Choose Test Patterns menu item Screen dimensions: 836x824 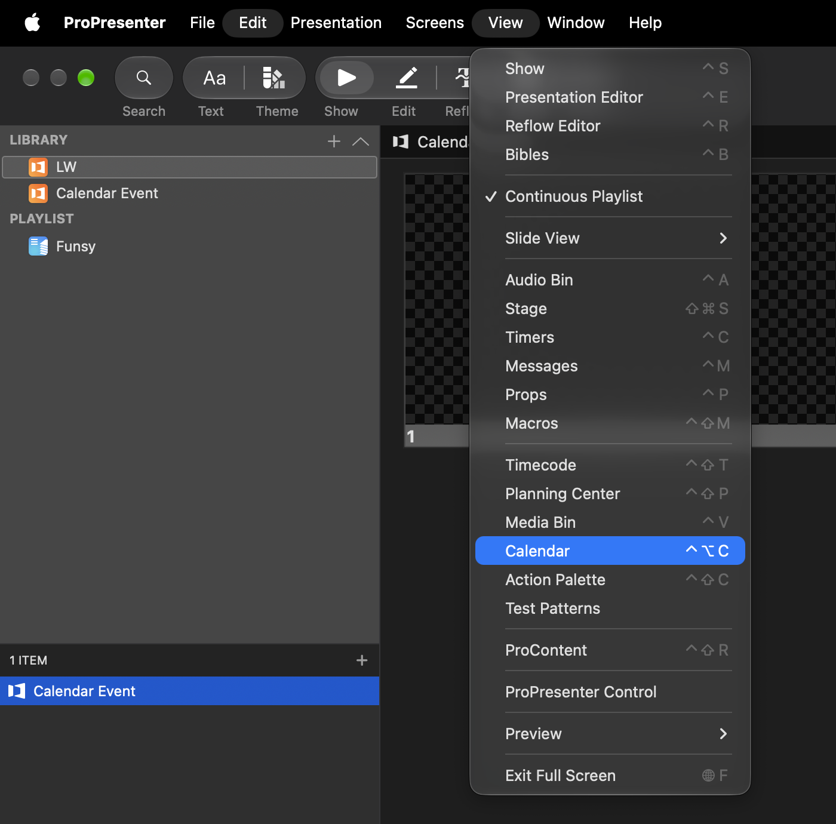click(610, 608)
